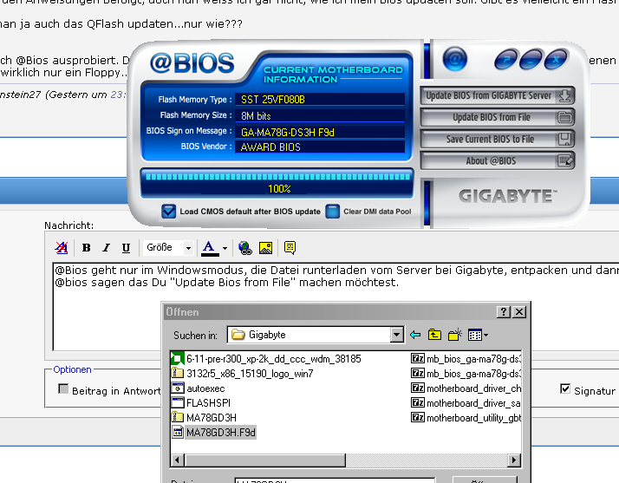Open @BIOS help question-mark button
The width and height of the screenshot is (619, 483).
[x=506, y=60]
